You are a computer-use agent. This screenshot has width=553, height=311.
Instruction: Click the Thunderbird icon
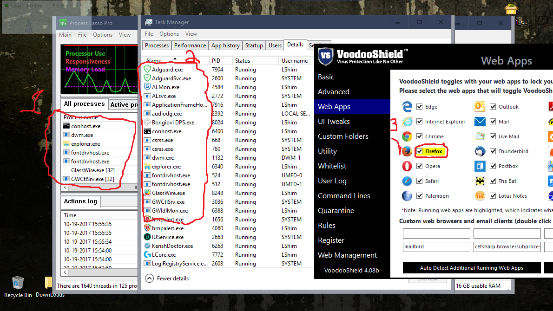coord(480,151)
